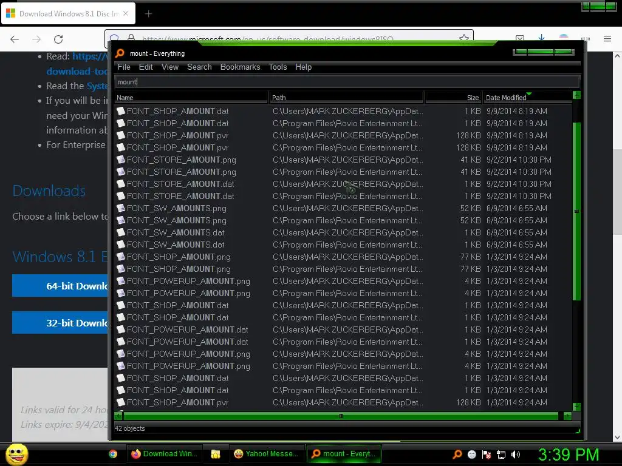Open the Bookmarks menu in Everything
This screenshot has width=622, height=466.
(x=240, y=67)
